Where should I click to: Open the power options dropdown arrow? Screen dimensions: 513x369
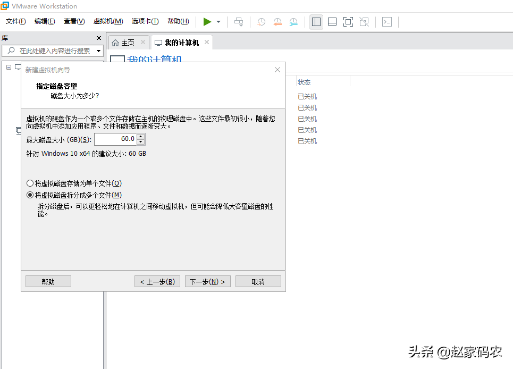point(218,22)
